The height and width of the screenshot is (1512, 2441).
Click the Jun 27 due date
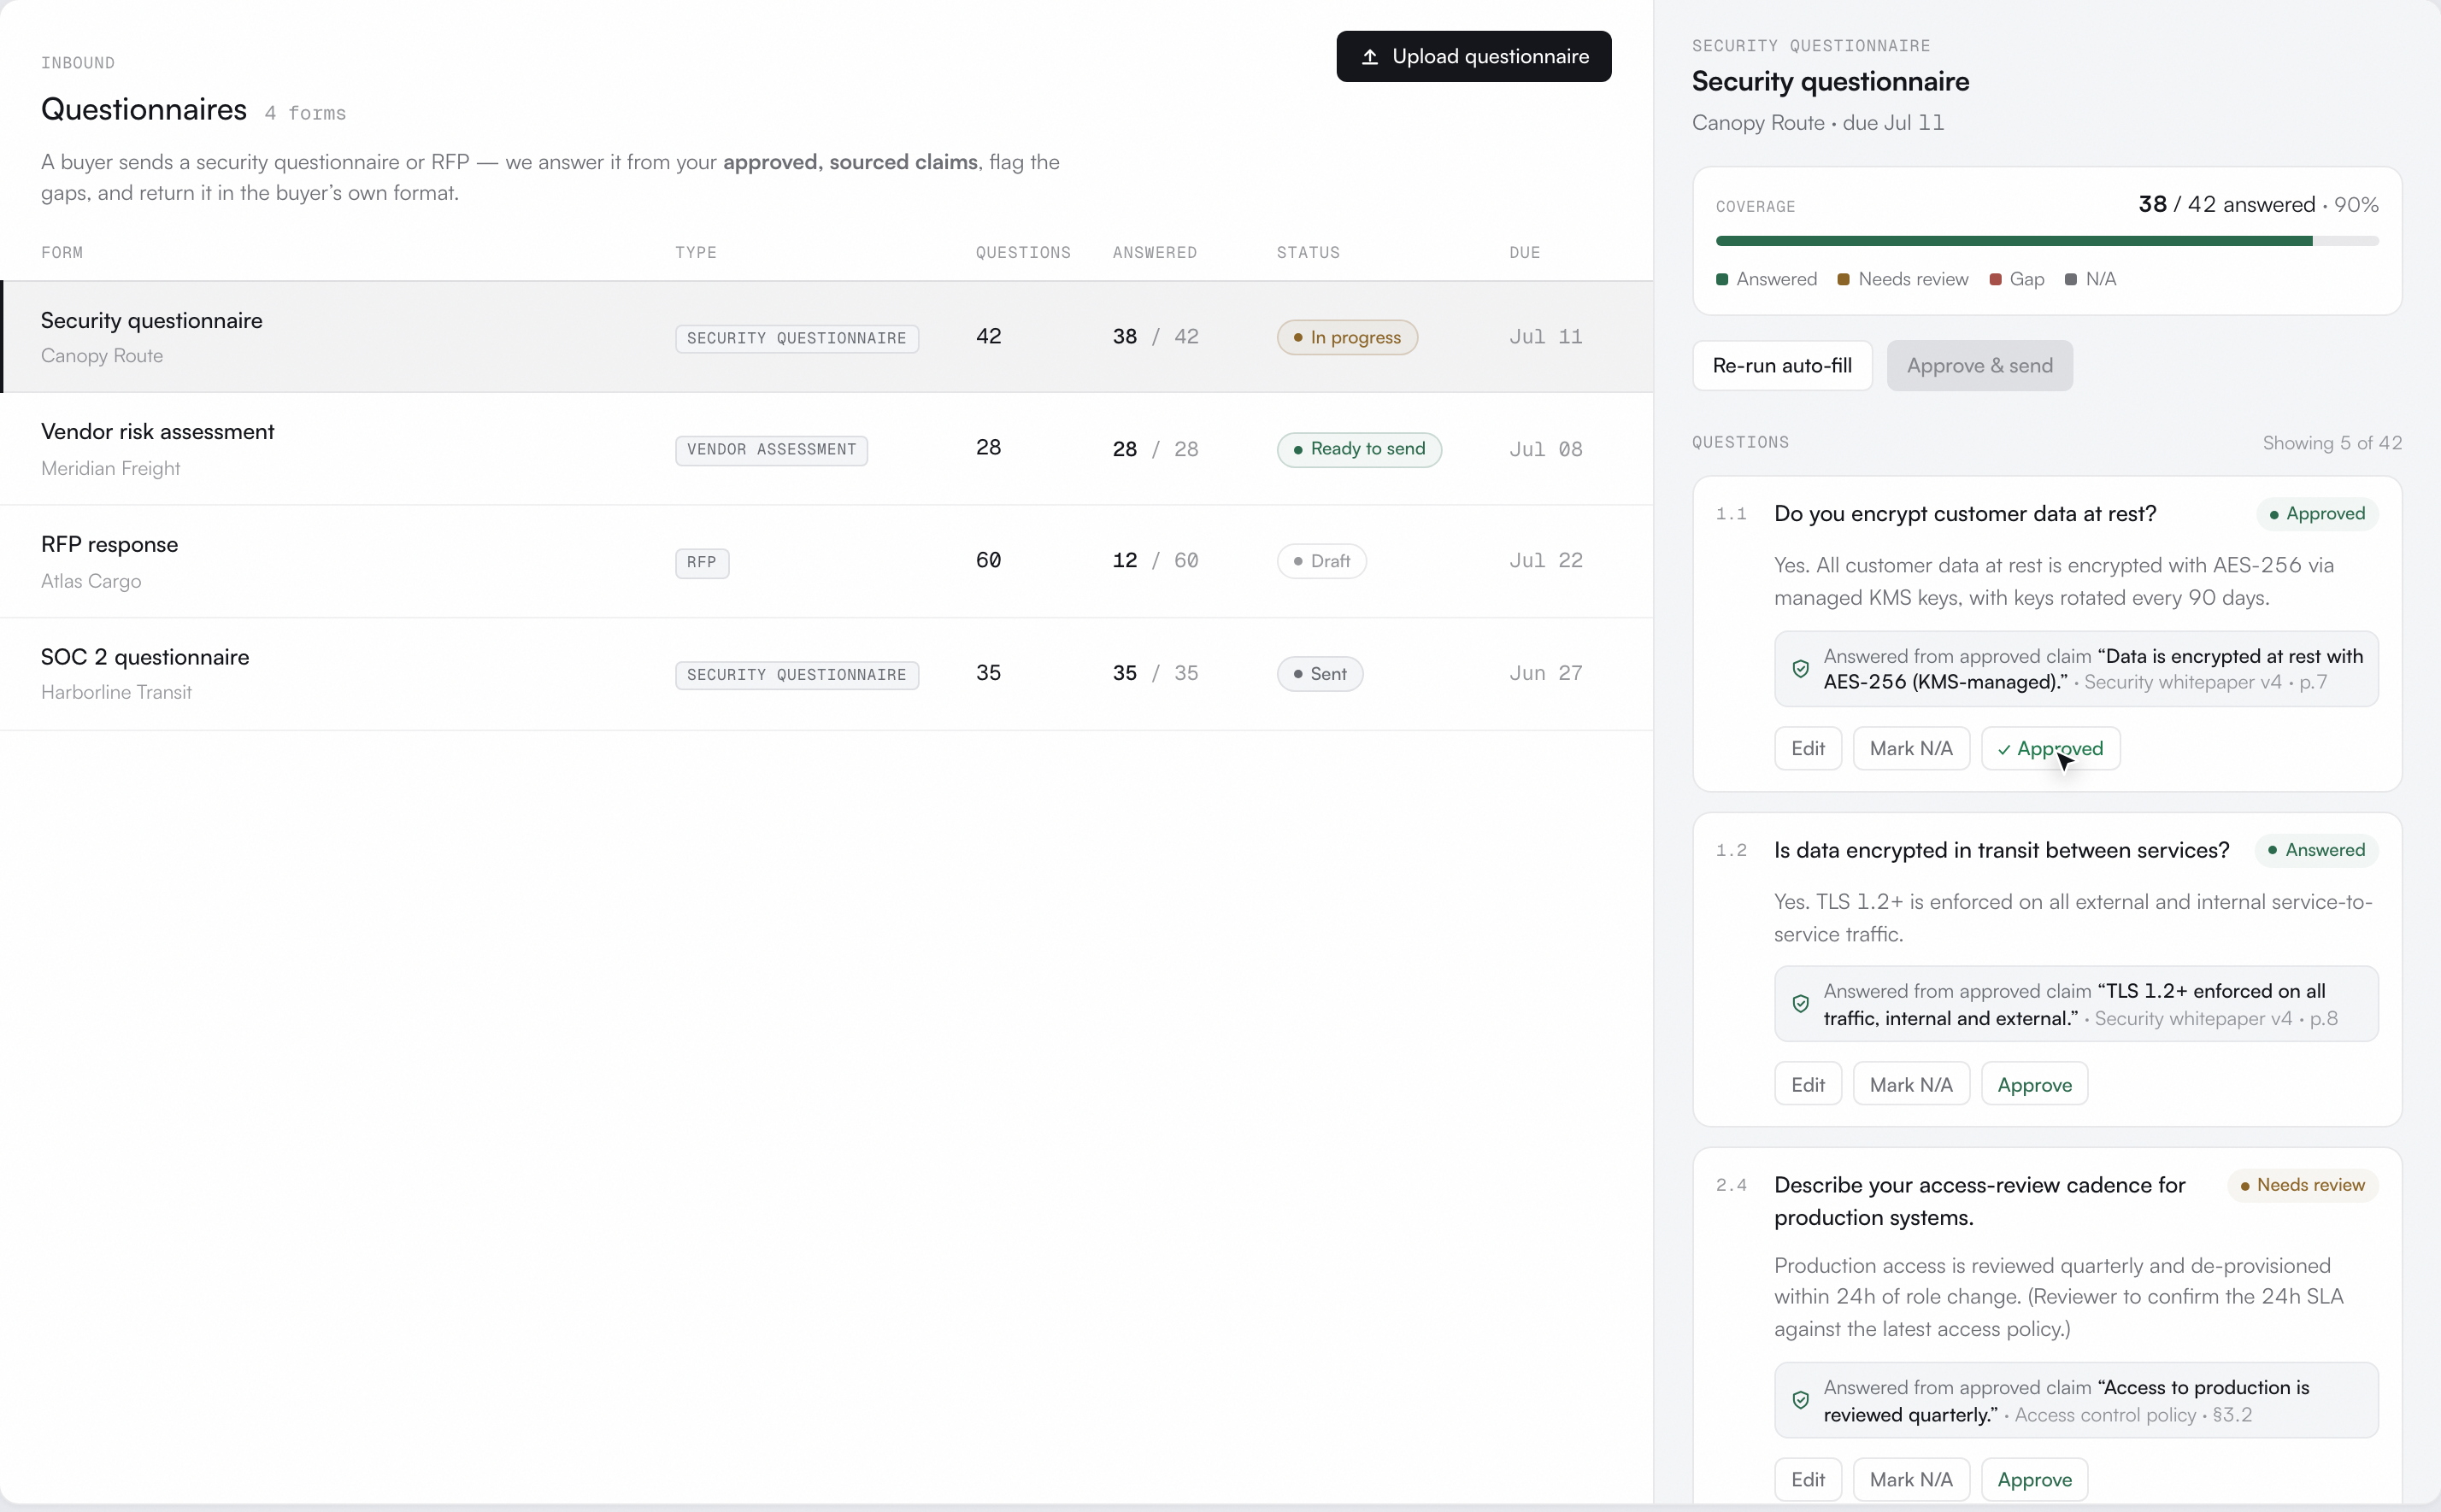pyautogui.click(x=1545, y=674)
